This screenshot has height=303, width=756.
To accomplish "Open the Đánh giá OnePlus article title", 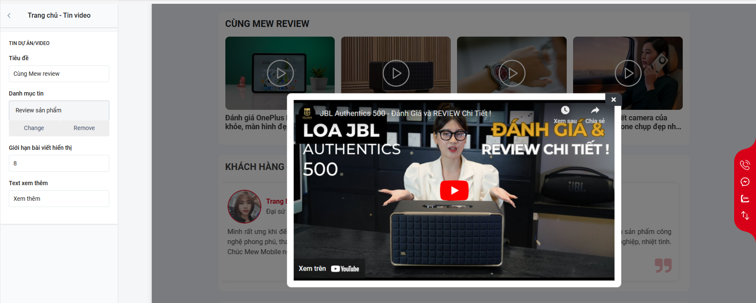I will click(256, 122).
